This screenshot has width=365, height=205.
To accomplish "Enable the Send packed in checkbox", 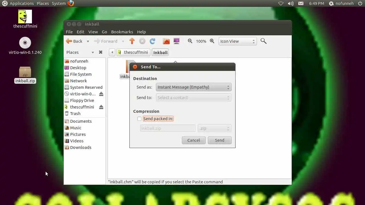I will point(139,119).
